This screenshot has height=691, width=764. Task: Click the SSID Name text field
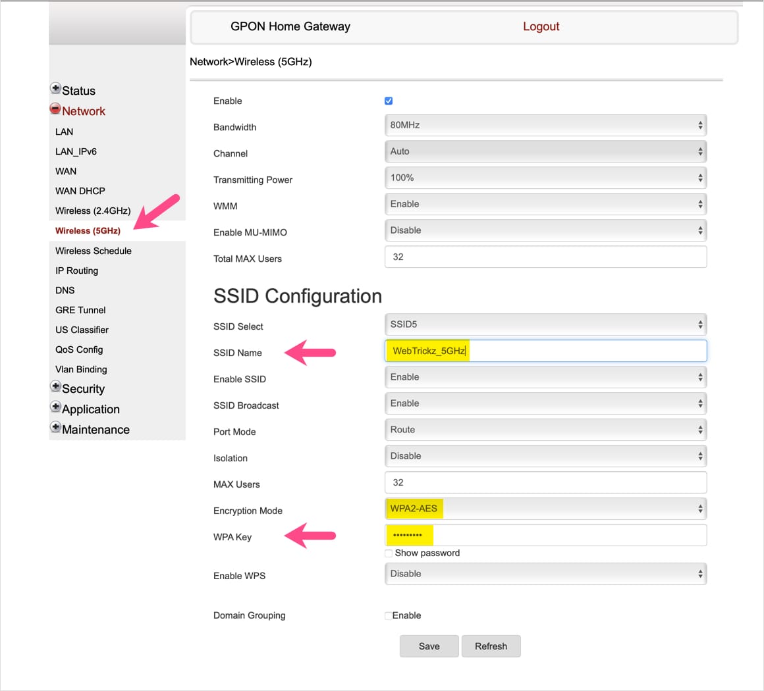(x=545, y=351)
